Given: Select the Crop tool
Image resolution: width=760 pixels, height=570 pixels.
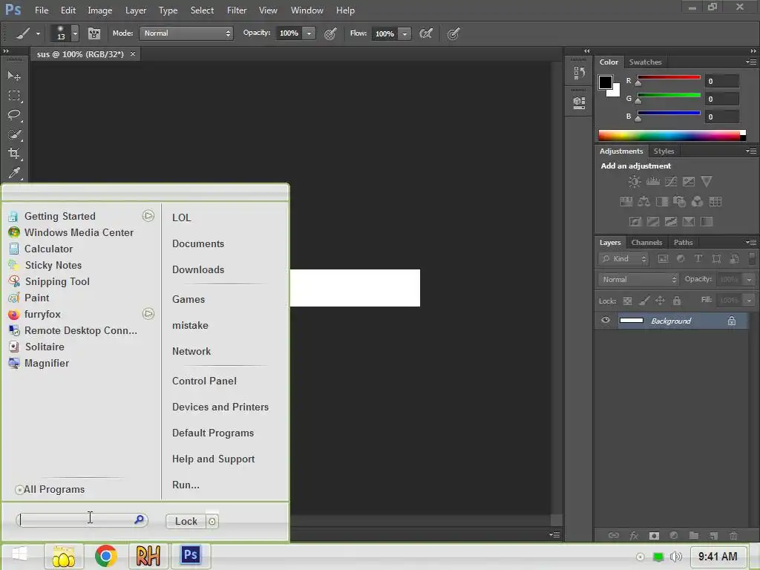Looking at the screenshot, I should pos(14,154).
